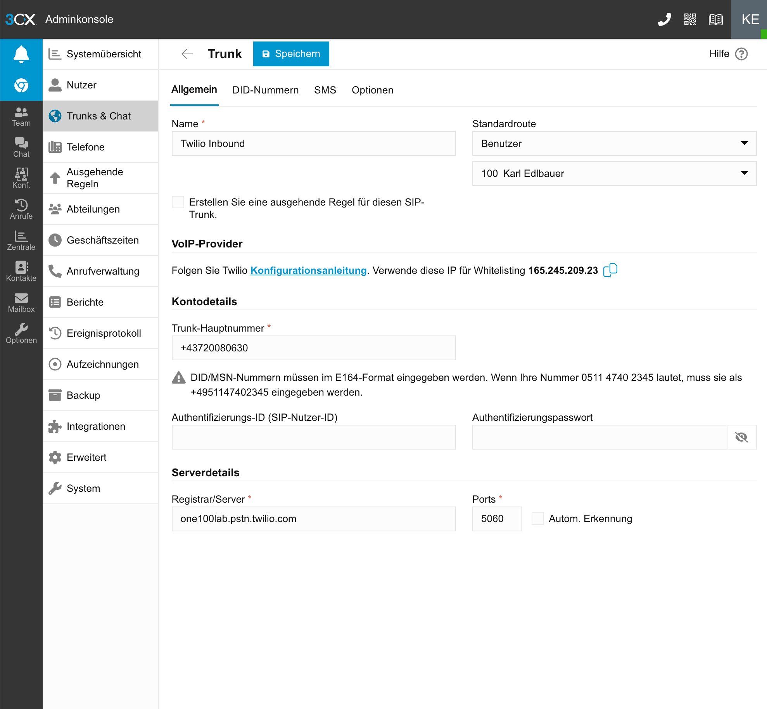Viewport: 767px width, 709px height.
Task: Switch to DID-Nummern tab
Action: [x=265, y=90]
